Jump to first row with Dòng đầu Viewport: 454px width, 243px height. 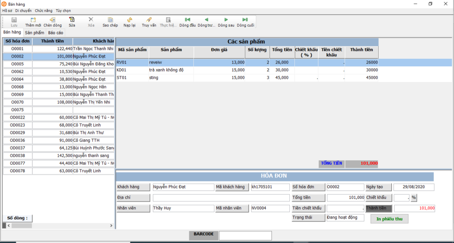[188, 20]
